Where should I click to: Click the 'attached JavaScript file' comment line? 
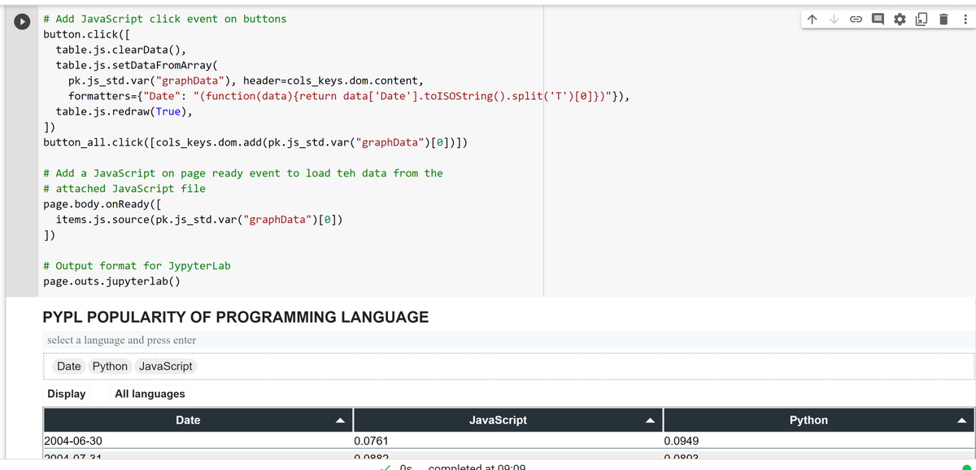point(124,189)
